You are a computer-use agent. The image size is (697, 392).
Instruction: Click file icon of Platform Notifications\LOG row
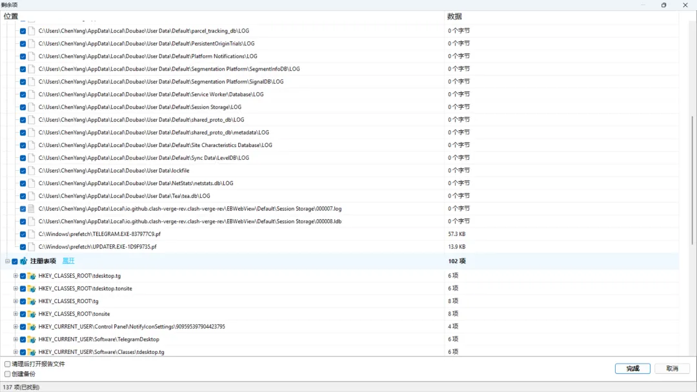coord(32,56)
